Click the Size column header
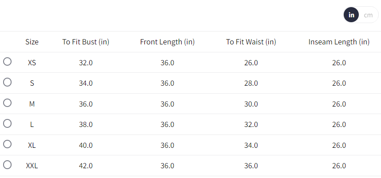Screen dimensions: 381x178 (32, 42)
